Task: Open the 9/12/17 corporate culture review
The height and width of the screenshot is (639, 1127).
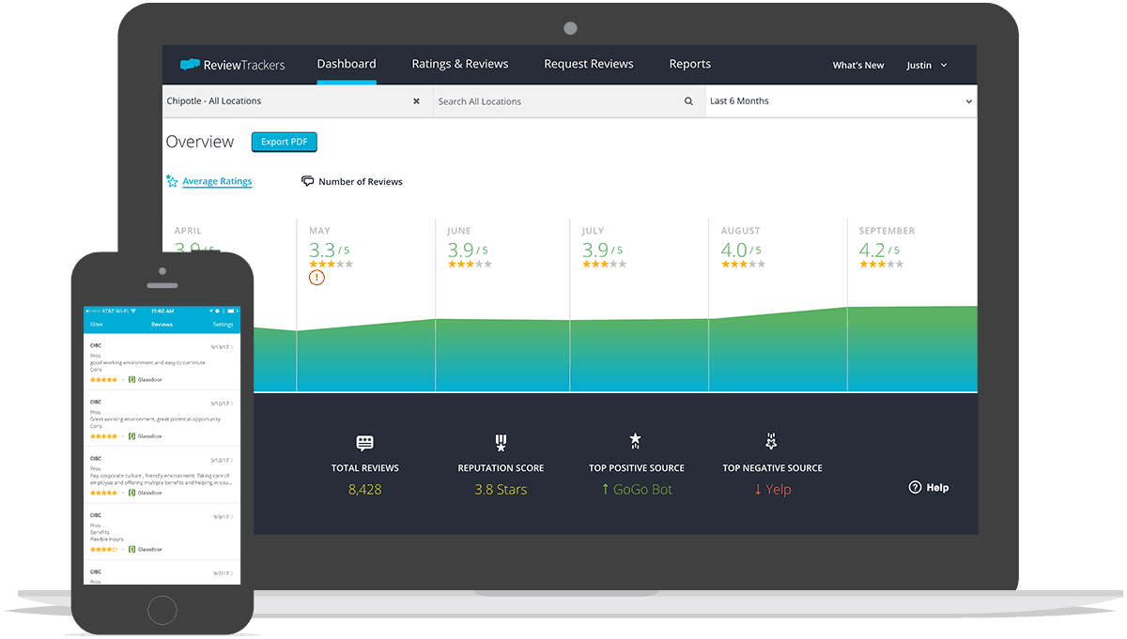Action: (x=162, y=475)
